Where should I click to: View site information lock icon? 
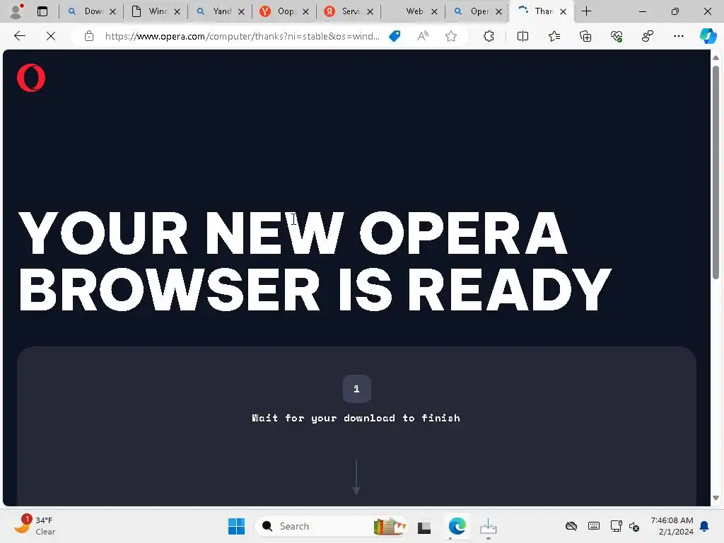89,36
